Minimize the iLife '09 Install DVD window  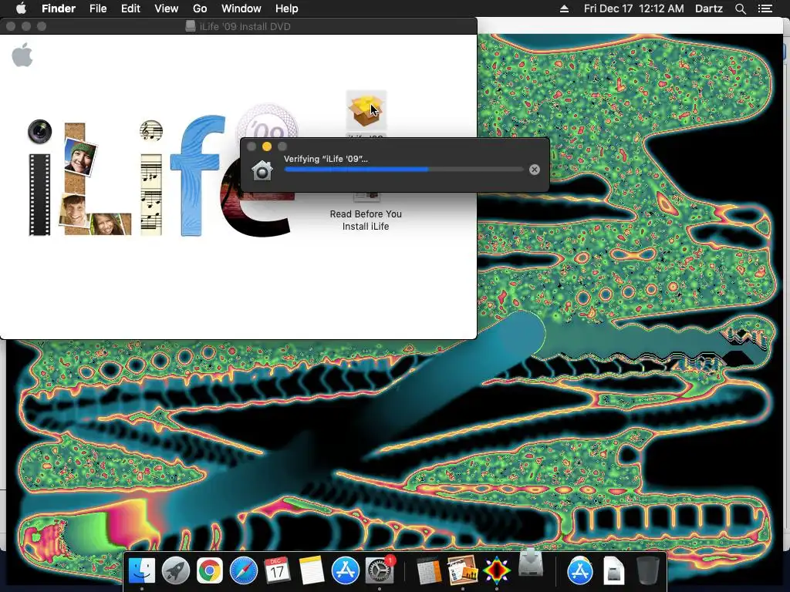tap(26, 26)
